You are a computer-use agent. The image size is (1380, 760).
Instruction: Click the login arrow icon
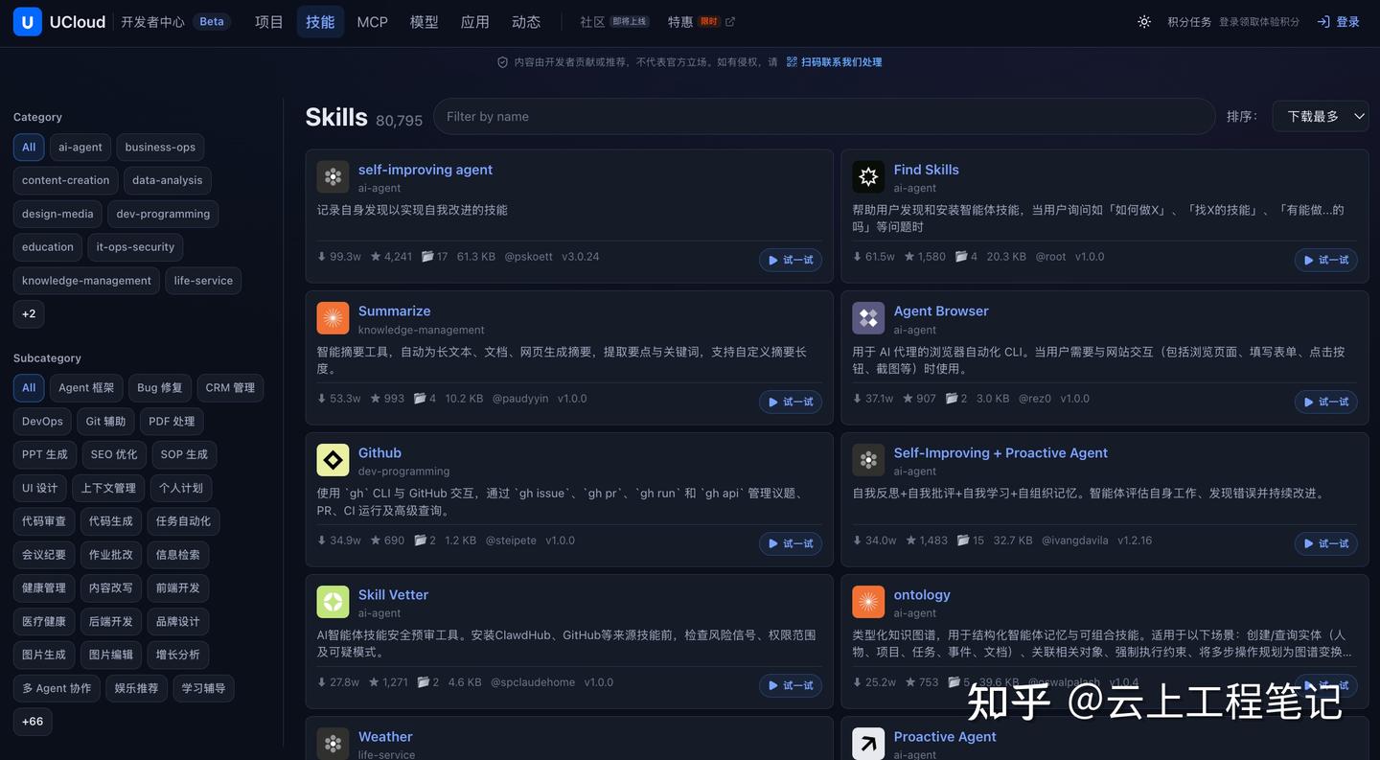coord(1323,22)
